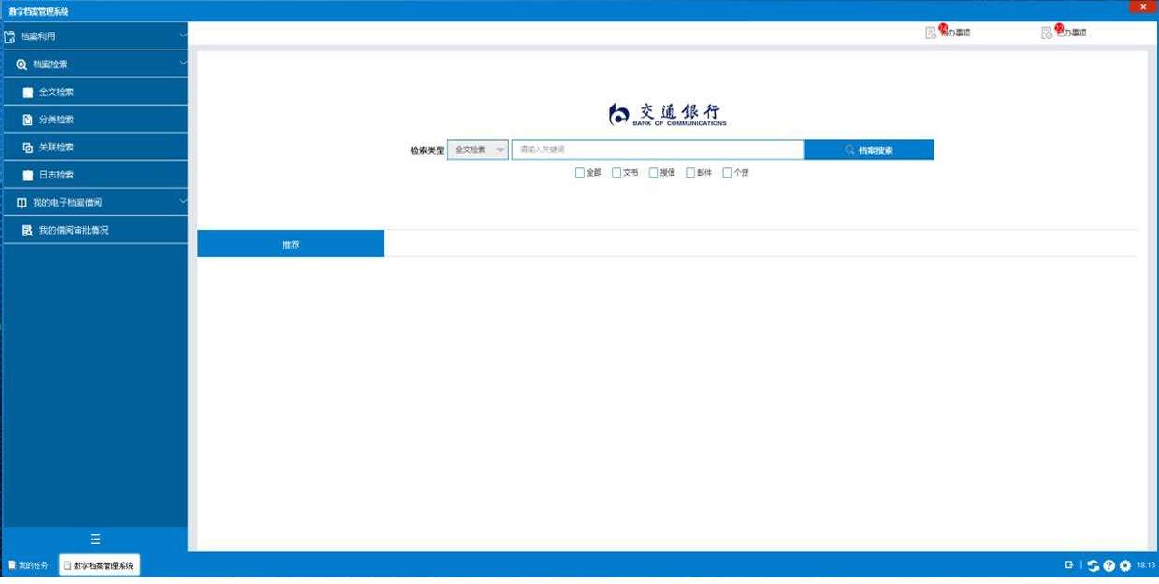Viewport: 1159px width, 584px height.
Task: Click the 档案搜索 search button
Action: 869,150
